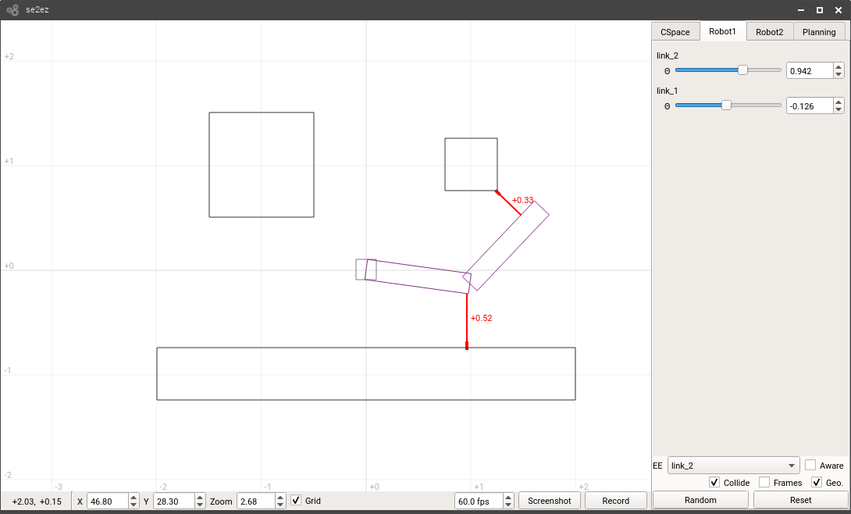This screenshot has width=851, height=514.
Task: Enable the Aware checkbox
Action: click(x=810, y=465)
